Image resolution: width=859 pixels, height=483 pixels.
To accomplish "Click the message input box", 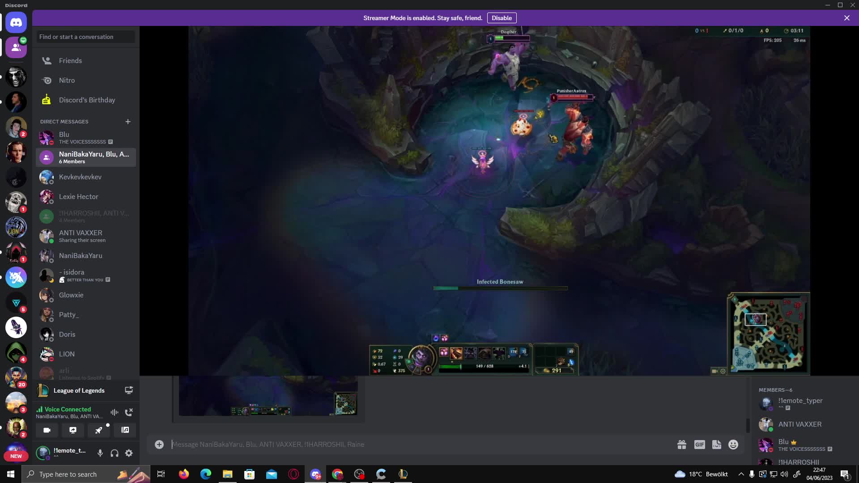I will click(x=421, y=445).
